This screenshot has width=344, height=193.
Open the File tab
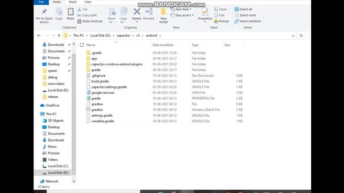point(41,2)
